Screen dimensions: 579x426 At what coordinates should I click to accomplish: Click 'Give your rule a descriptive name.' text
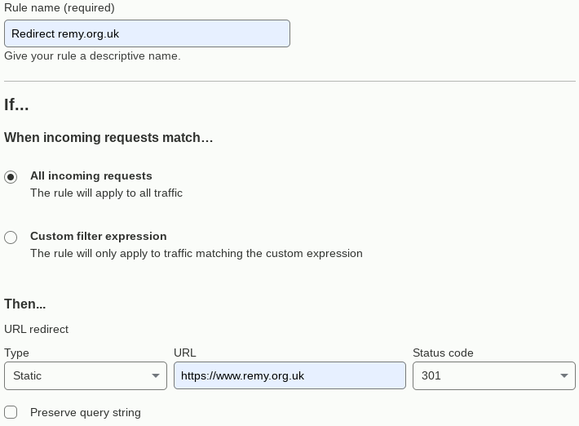92,56
